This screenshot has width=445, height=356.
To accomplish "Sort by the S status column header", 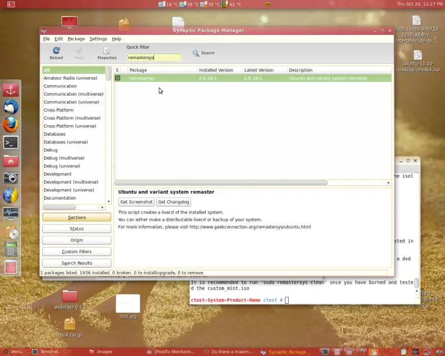I will point(117,70).
